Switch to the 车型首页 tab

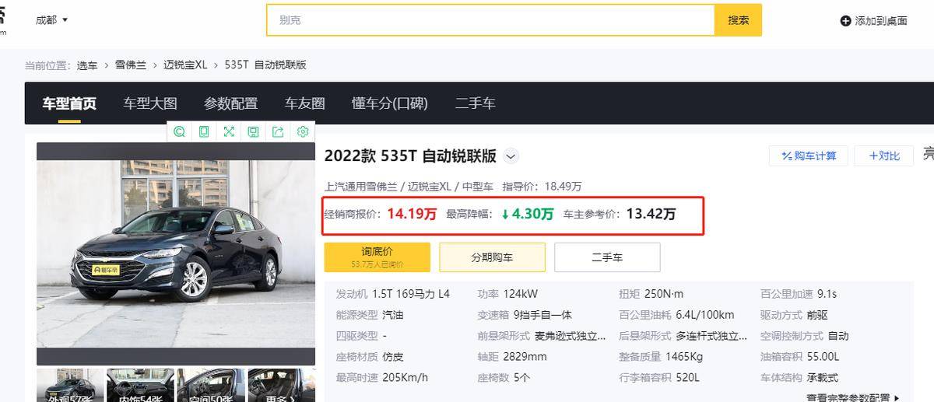point(69,103)
